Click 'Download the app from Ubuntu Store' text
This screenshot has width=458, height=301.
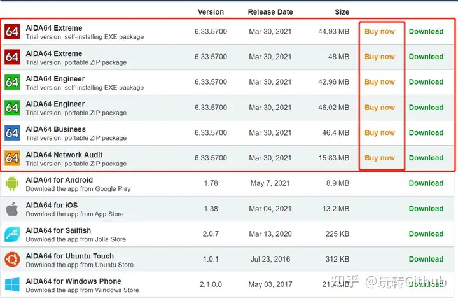tap(80, 265)
